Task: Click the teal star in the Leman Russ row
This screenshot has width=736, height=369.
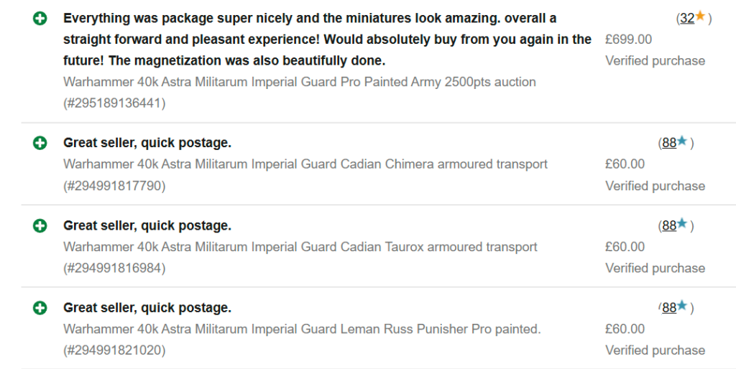Action: coord(682,306)
